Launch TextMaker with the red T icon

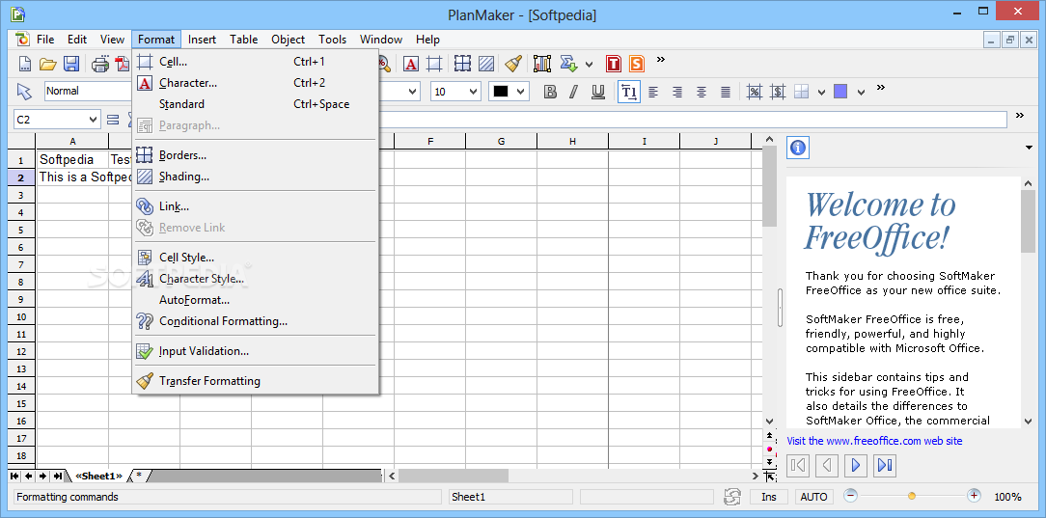(614, 64)
